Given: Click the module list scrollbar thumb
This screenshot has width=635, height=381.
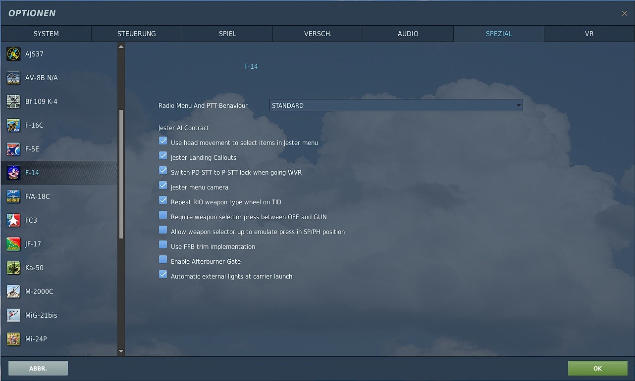Looking at the screenshot, I should point(121,175).
